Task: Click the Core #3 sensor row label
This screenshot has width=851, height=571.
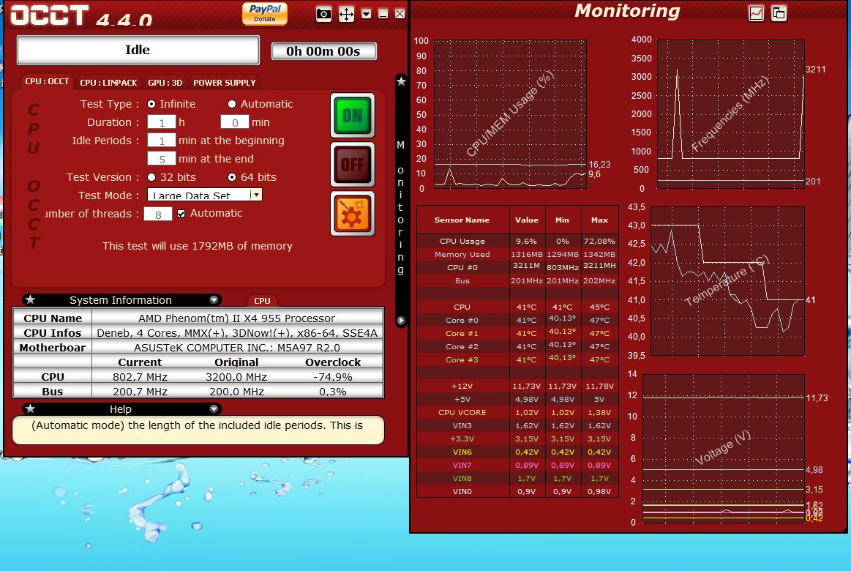Action: click(x=462, y=359)
